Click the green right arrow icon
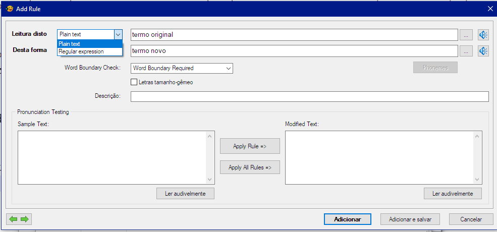This screenshot has height=232, width=497. pyautogui.click(x=24, y=219)
